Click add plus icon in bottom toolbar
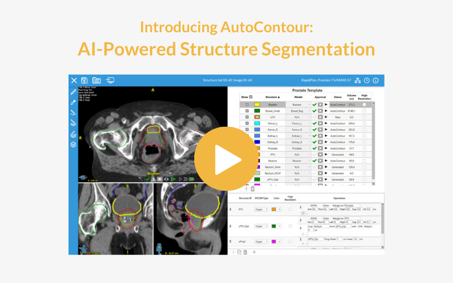453x283 pixels. tap(233, 252)
